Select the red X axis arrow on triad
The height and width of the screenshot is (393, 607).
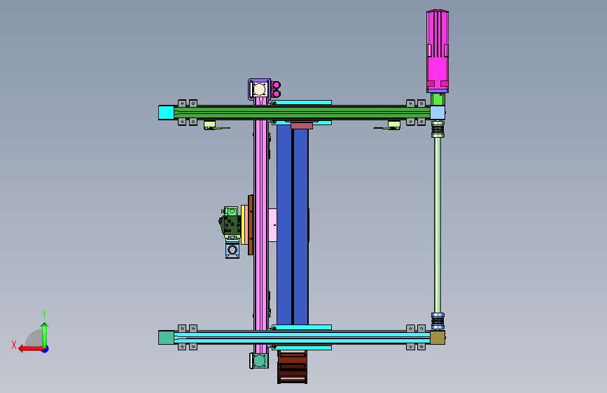[31, 349]
